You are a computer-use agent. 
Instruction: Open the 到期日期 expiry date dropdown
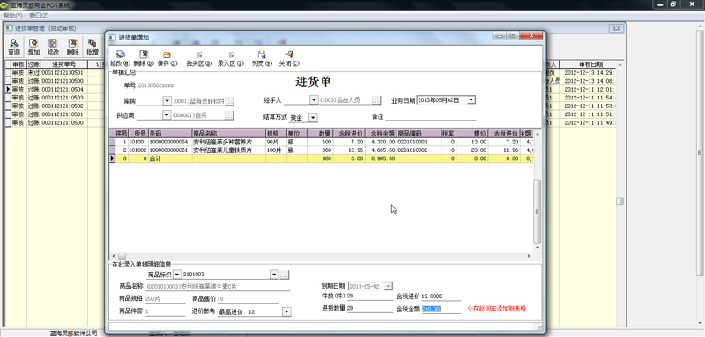click(389, 286)
